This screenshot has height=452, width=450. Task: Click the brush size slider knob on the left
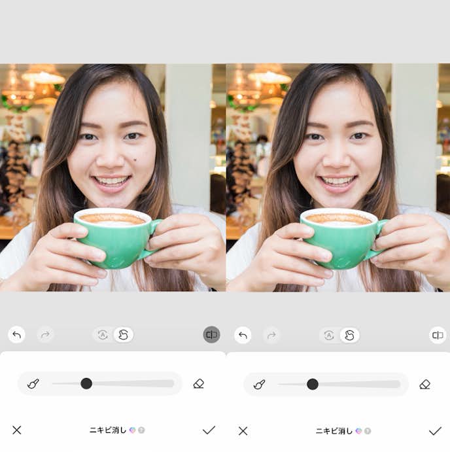(86, 383)
